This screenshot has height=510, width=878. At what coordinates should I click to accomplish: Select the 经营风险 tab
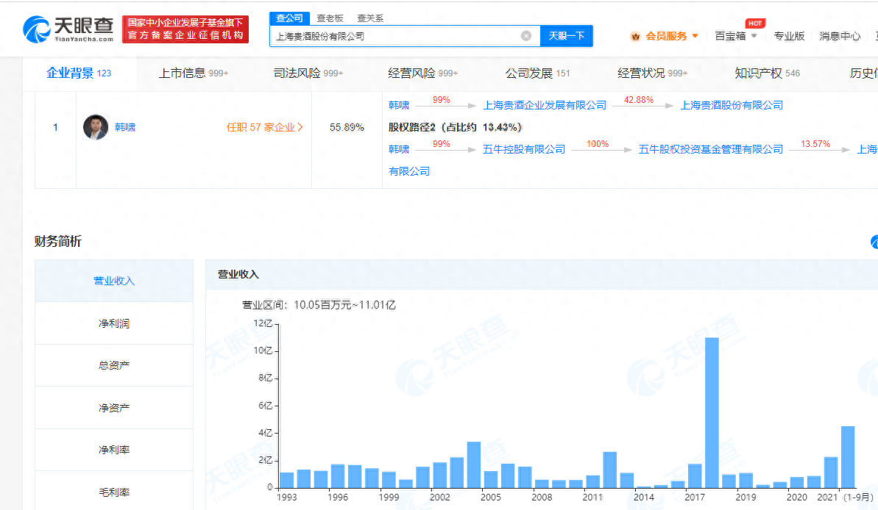click(422, 73)
